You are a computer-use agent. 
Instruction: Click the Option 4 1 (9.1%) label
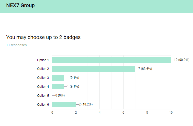coord(73,86)
